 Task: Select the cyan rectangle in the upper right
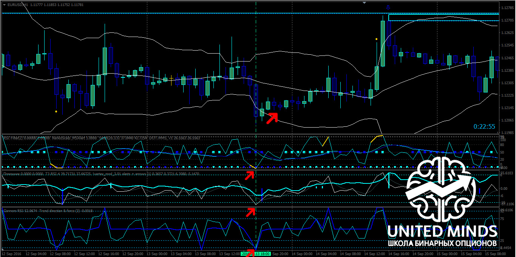443,17
